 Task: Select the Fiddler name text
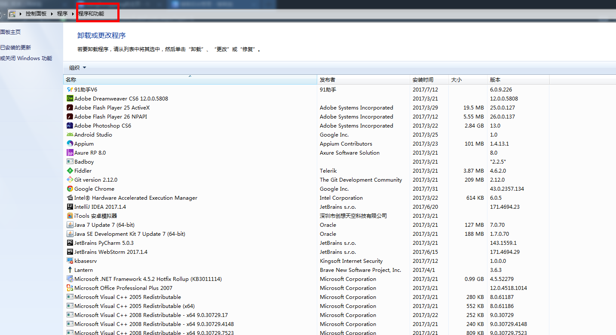click(83, 171)
